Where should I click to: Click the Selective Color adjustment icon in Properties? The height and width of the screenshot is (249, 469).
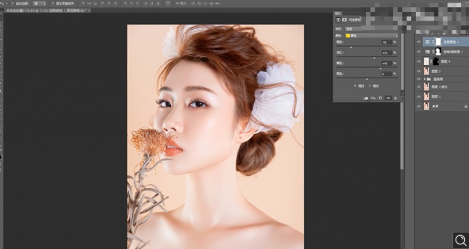pos(339,20)
